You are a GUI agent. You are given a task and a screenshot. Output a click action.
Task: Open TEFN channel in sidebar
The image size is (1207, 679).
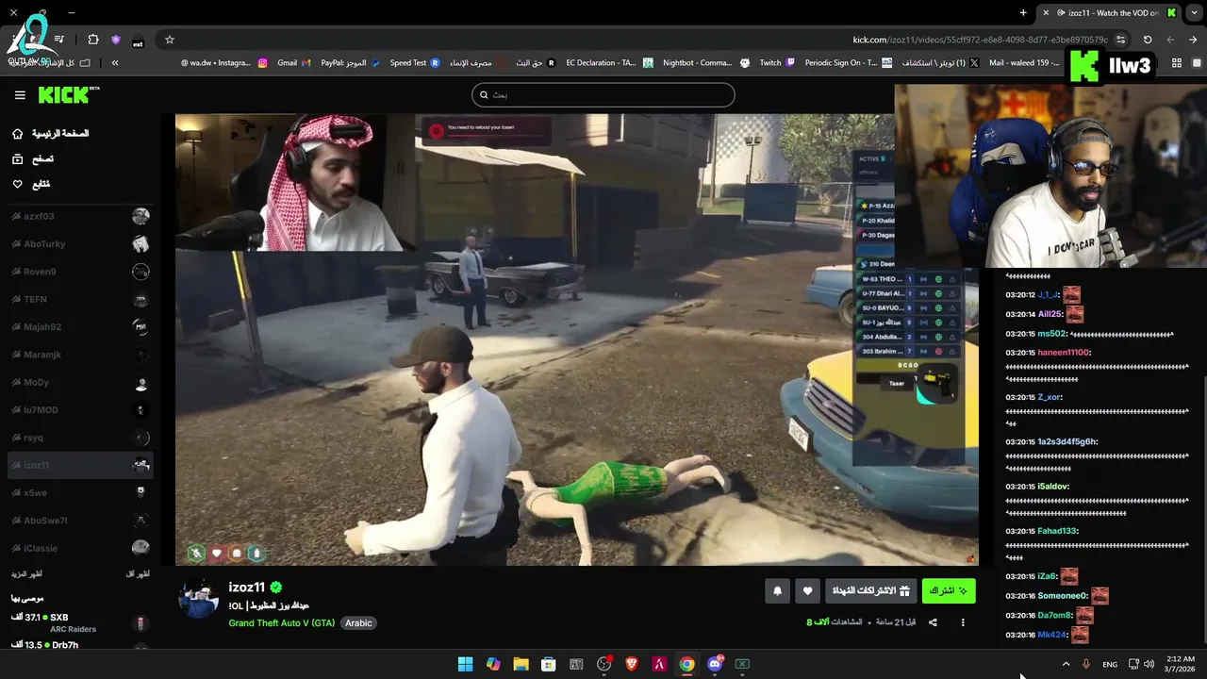(80, 299)
